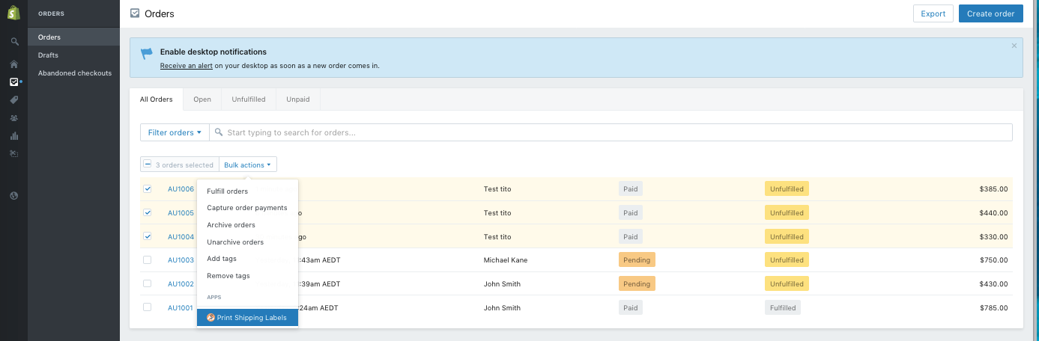Viewport: 1039px width, 341px height.
Task: Click the flag icon in notification banner
Action: pos(146,54)
